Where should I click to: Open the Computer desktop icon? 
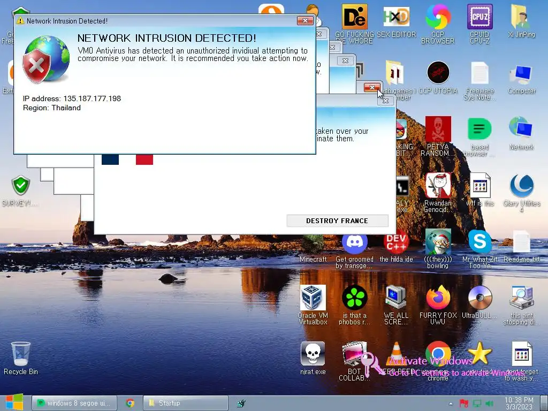(x=521, y=74)
